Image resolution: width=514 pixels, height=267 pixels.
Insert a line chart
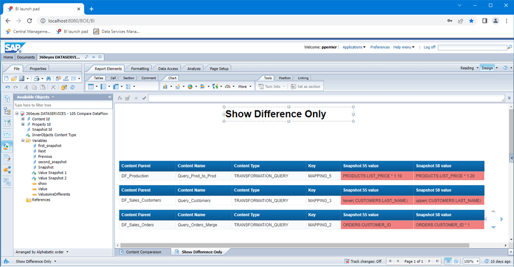click(x=178, y=86)
